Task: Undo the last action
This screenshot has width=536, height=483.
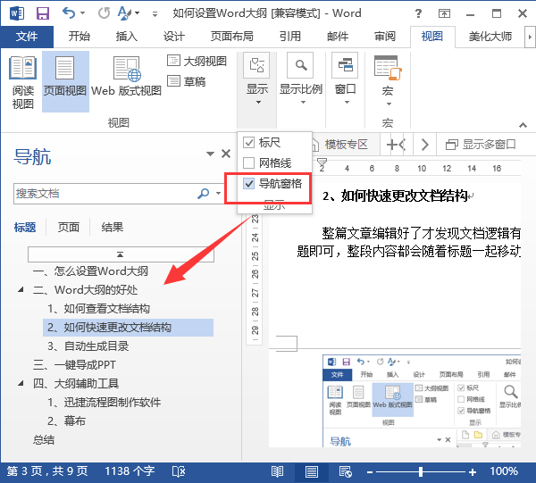Action: (69, 13)
